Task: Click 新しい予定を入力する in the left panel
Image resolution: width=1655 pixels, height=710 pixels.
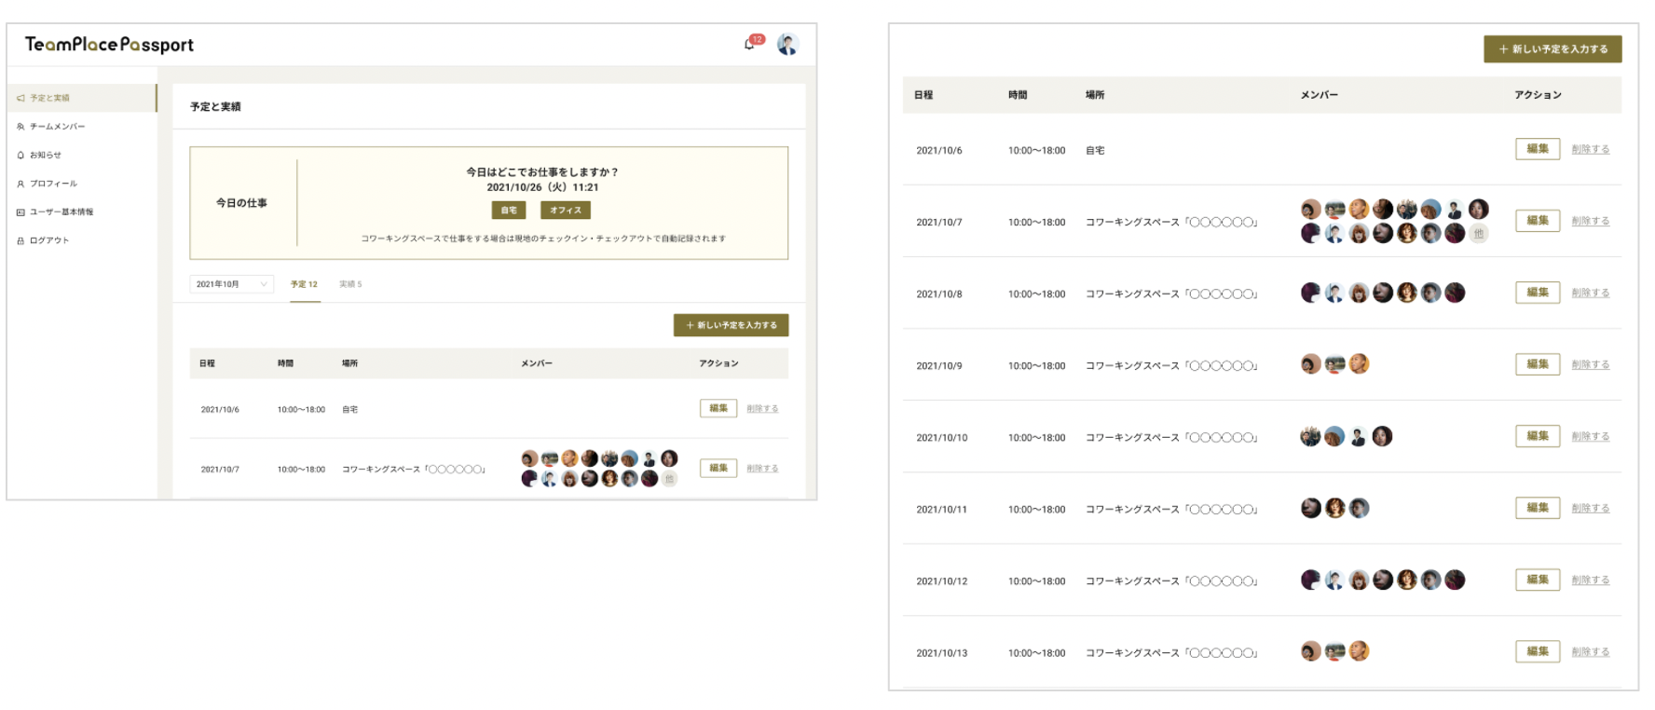Action: point(732,325)
